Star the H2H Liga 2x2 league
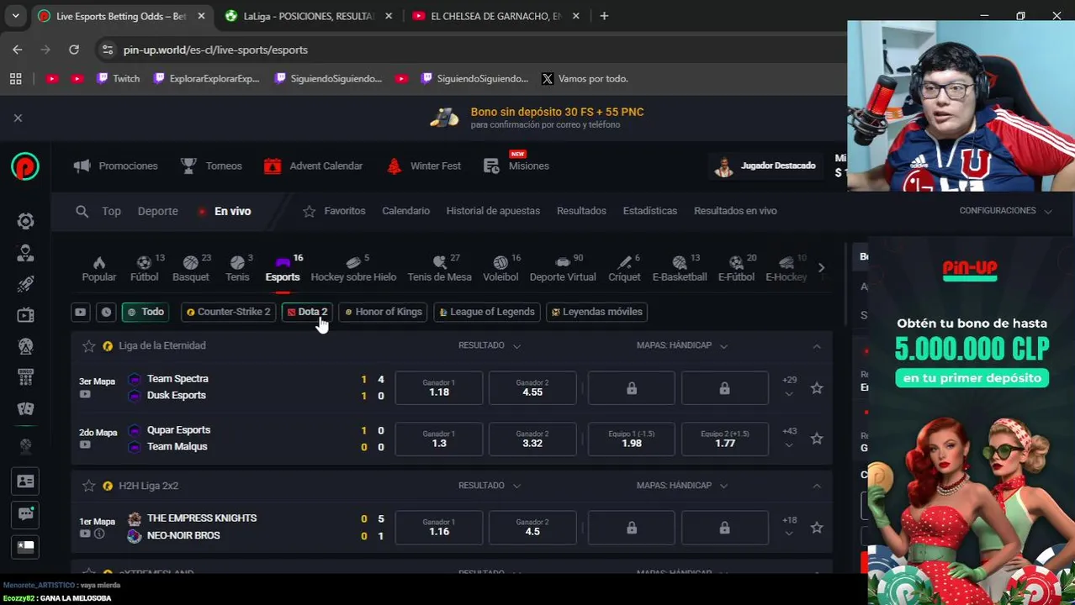The height and width of the screenshot is (605, 1075). (88, 486)
